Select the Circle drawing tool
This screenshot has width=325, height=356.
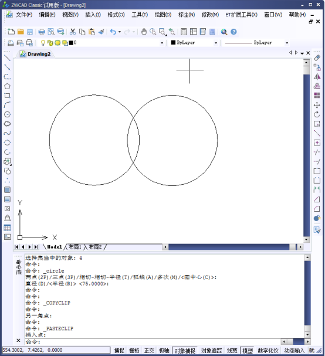(7, 114)
